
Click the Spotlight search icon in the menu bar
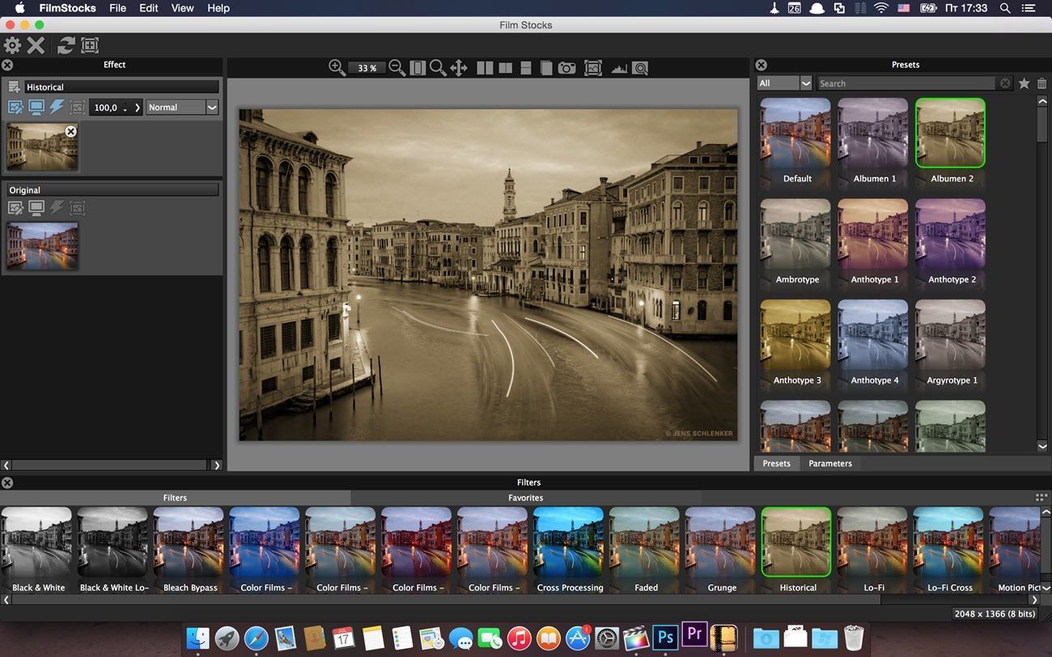pyautogui.click(x=1005, y=8)
